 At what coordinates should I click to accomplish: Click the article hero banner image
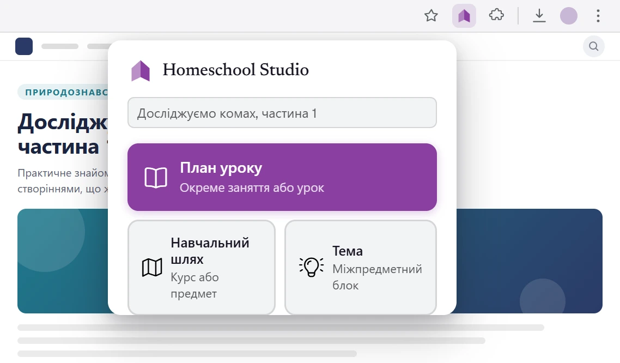tap(63, 261)
